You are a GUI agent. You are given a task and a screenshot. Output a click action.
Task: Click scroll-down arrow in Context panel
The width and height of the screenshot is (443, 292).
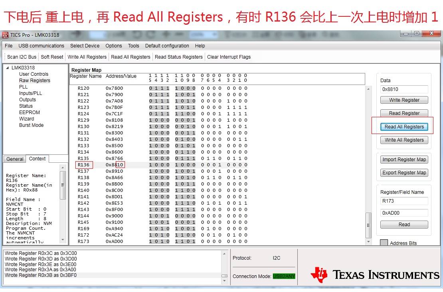(63, 240)
